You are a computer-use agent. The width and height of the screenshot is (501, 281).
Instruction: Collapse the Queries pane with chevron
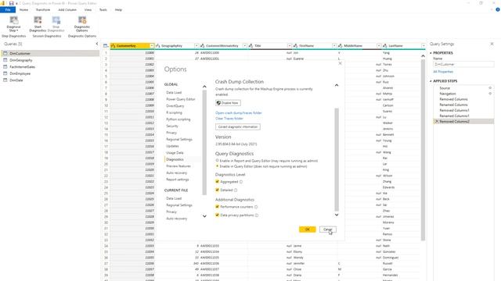click(x=97, y=44)
